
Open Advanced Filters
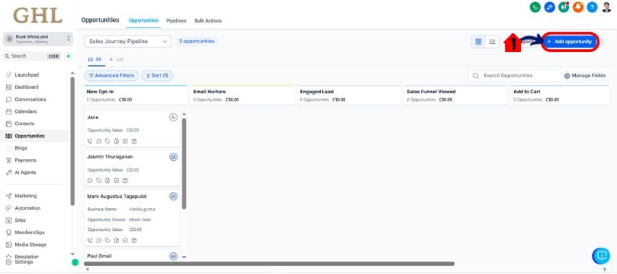tap(111, 75)
